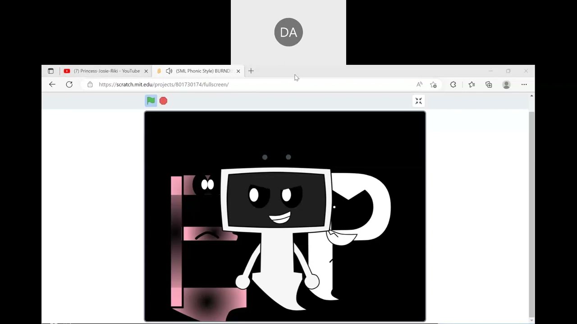Close the Scratch project tab
Image resolution: width=577 pixels, height=324 pixels.
(238, 71)
